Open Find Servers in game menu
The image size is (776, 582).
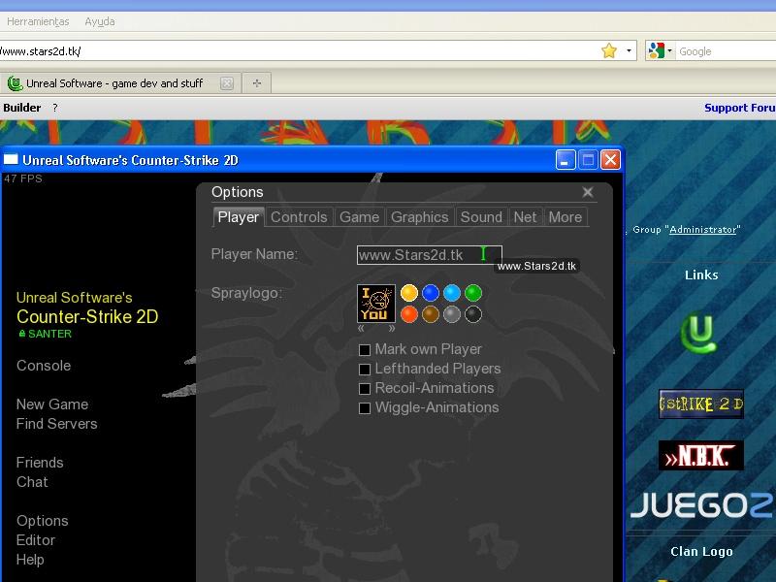point(56,424)
